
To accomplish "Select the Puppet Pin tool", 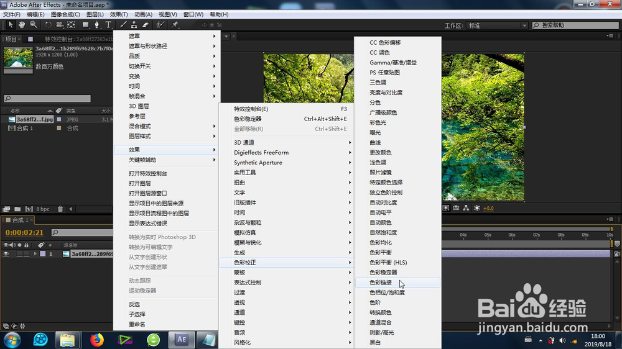I will pyautogui.click(x=175, y=25).
